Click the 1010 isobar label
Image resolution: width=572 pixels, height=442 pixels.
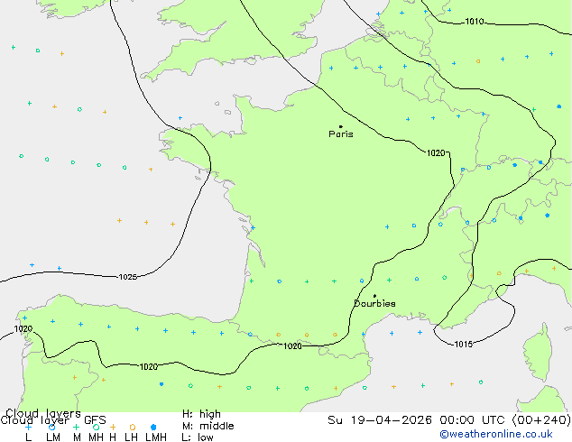click(474, 22)
